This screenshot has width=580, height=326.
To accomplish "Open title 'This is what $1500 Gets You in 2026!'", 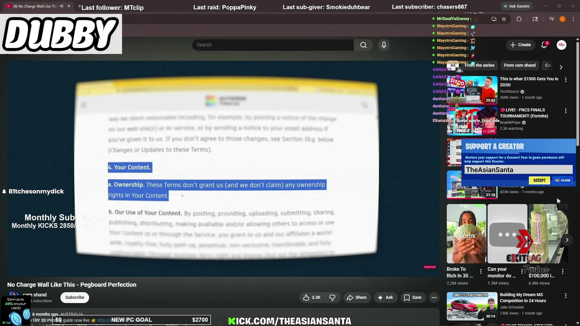I will coord(529,81).
